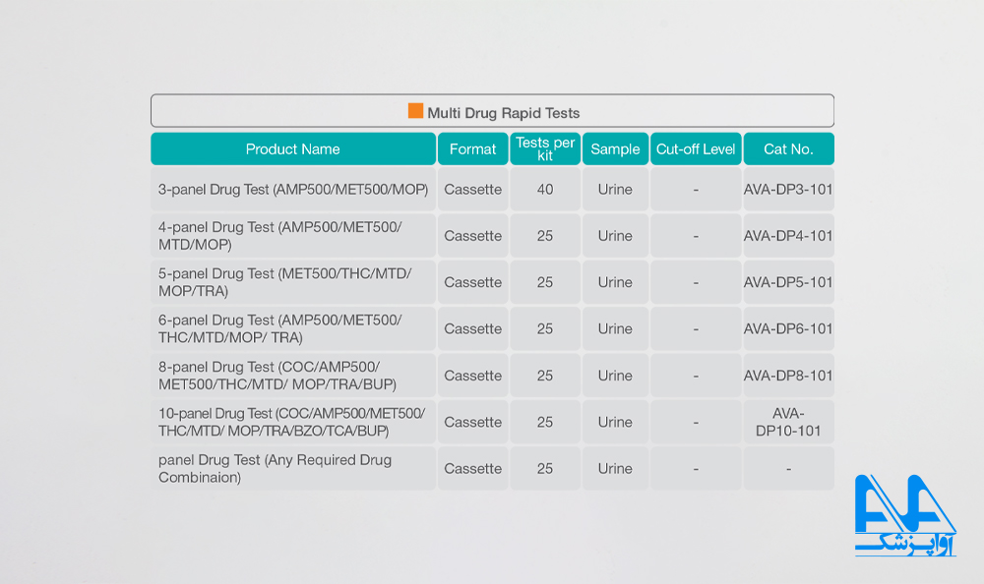Select the Multi Drug Rapid Tests title
The width and height of the screenshot is (984, 584).
(503, 113)
